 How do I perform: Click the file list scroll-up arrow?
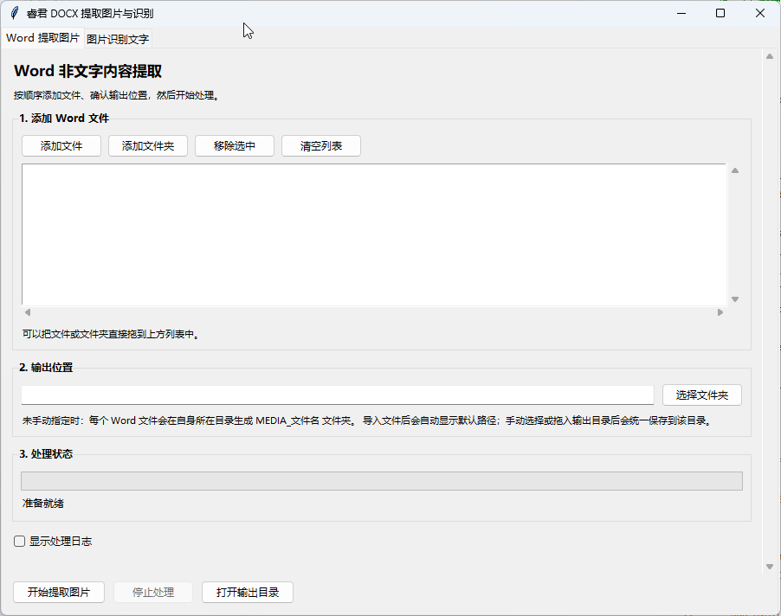point(735,170)
